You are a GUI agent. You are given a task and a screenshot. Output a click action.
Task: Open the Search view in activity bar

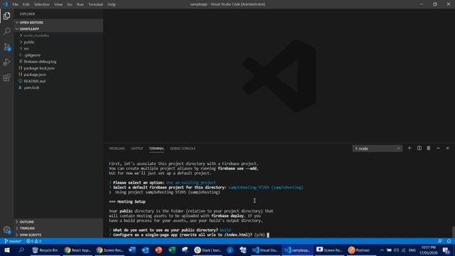6,31
